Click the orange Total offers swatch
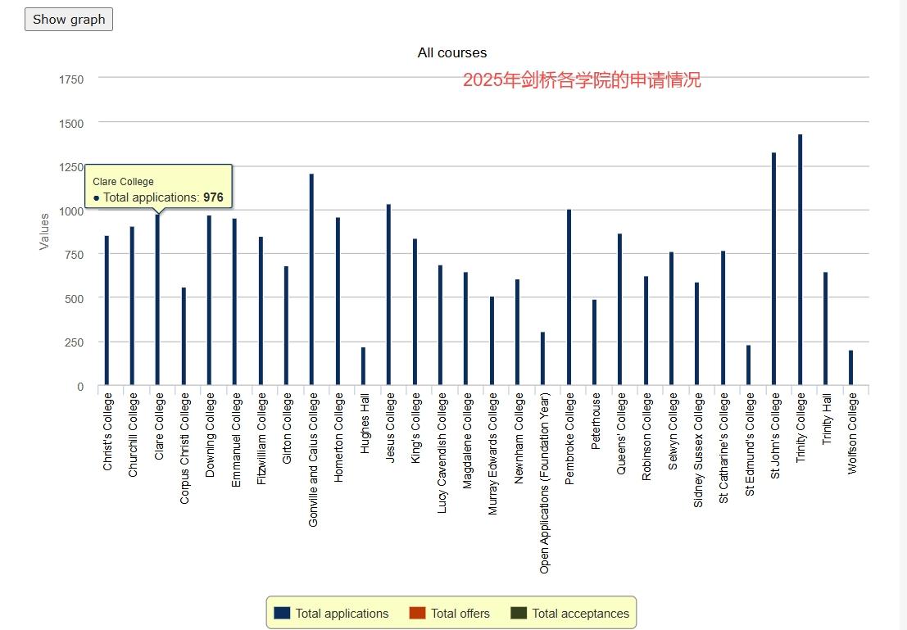907x630 pixels. coord(417,614)
